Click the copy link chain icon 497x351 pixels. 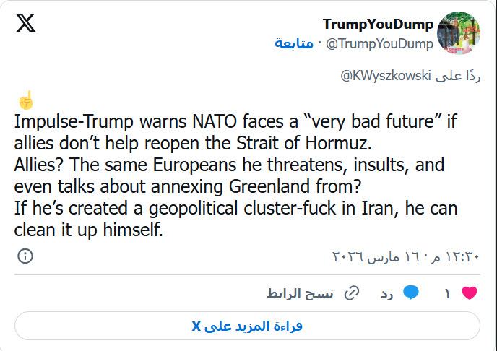(x=352, y=293)
